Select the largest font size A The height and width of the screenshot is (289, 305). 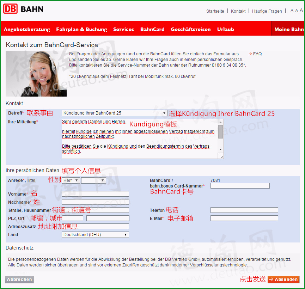coord(301,10)
